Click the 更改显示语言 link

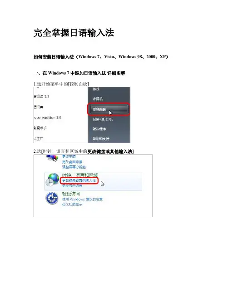coord(72,186)
